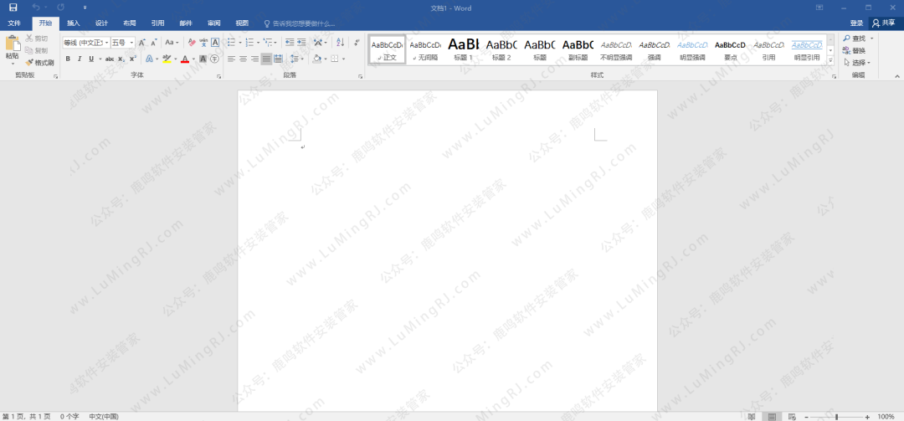Expand the styles gallery more arrow
904x421 pixels.
coord(830,60)
